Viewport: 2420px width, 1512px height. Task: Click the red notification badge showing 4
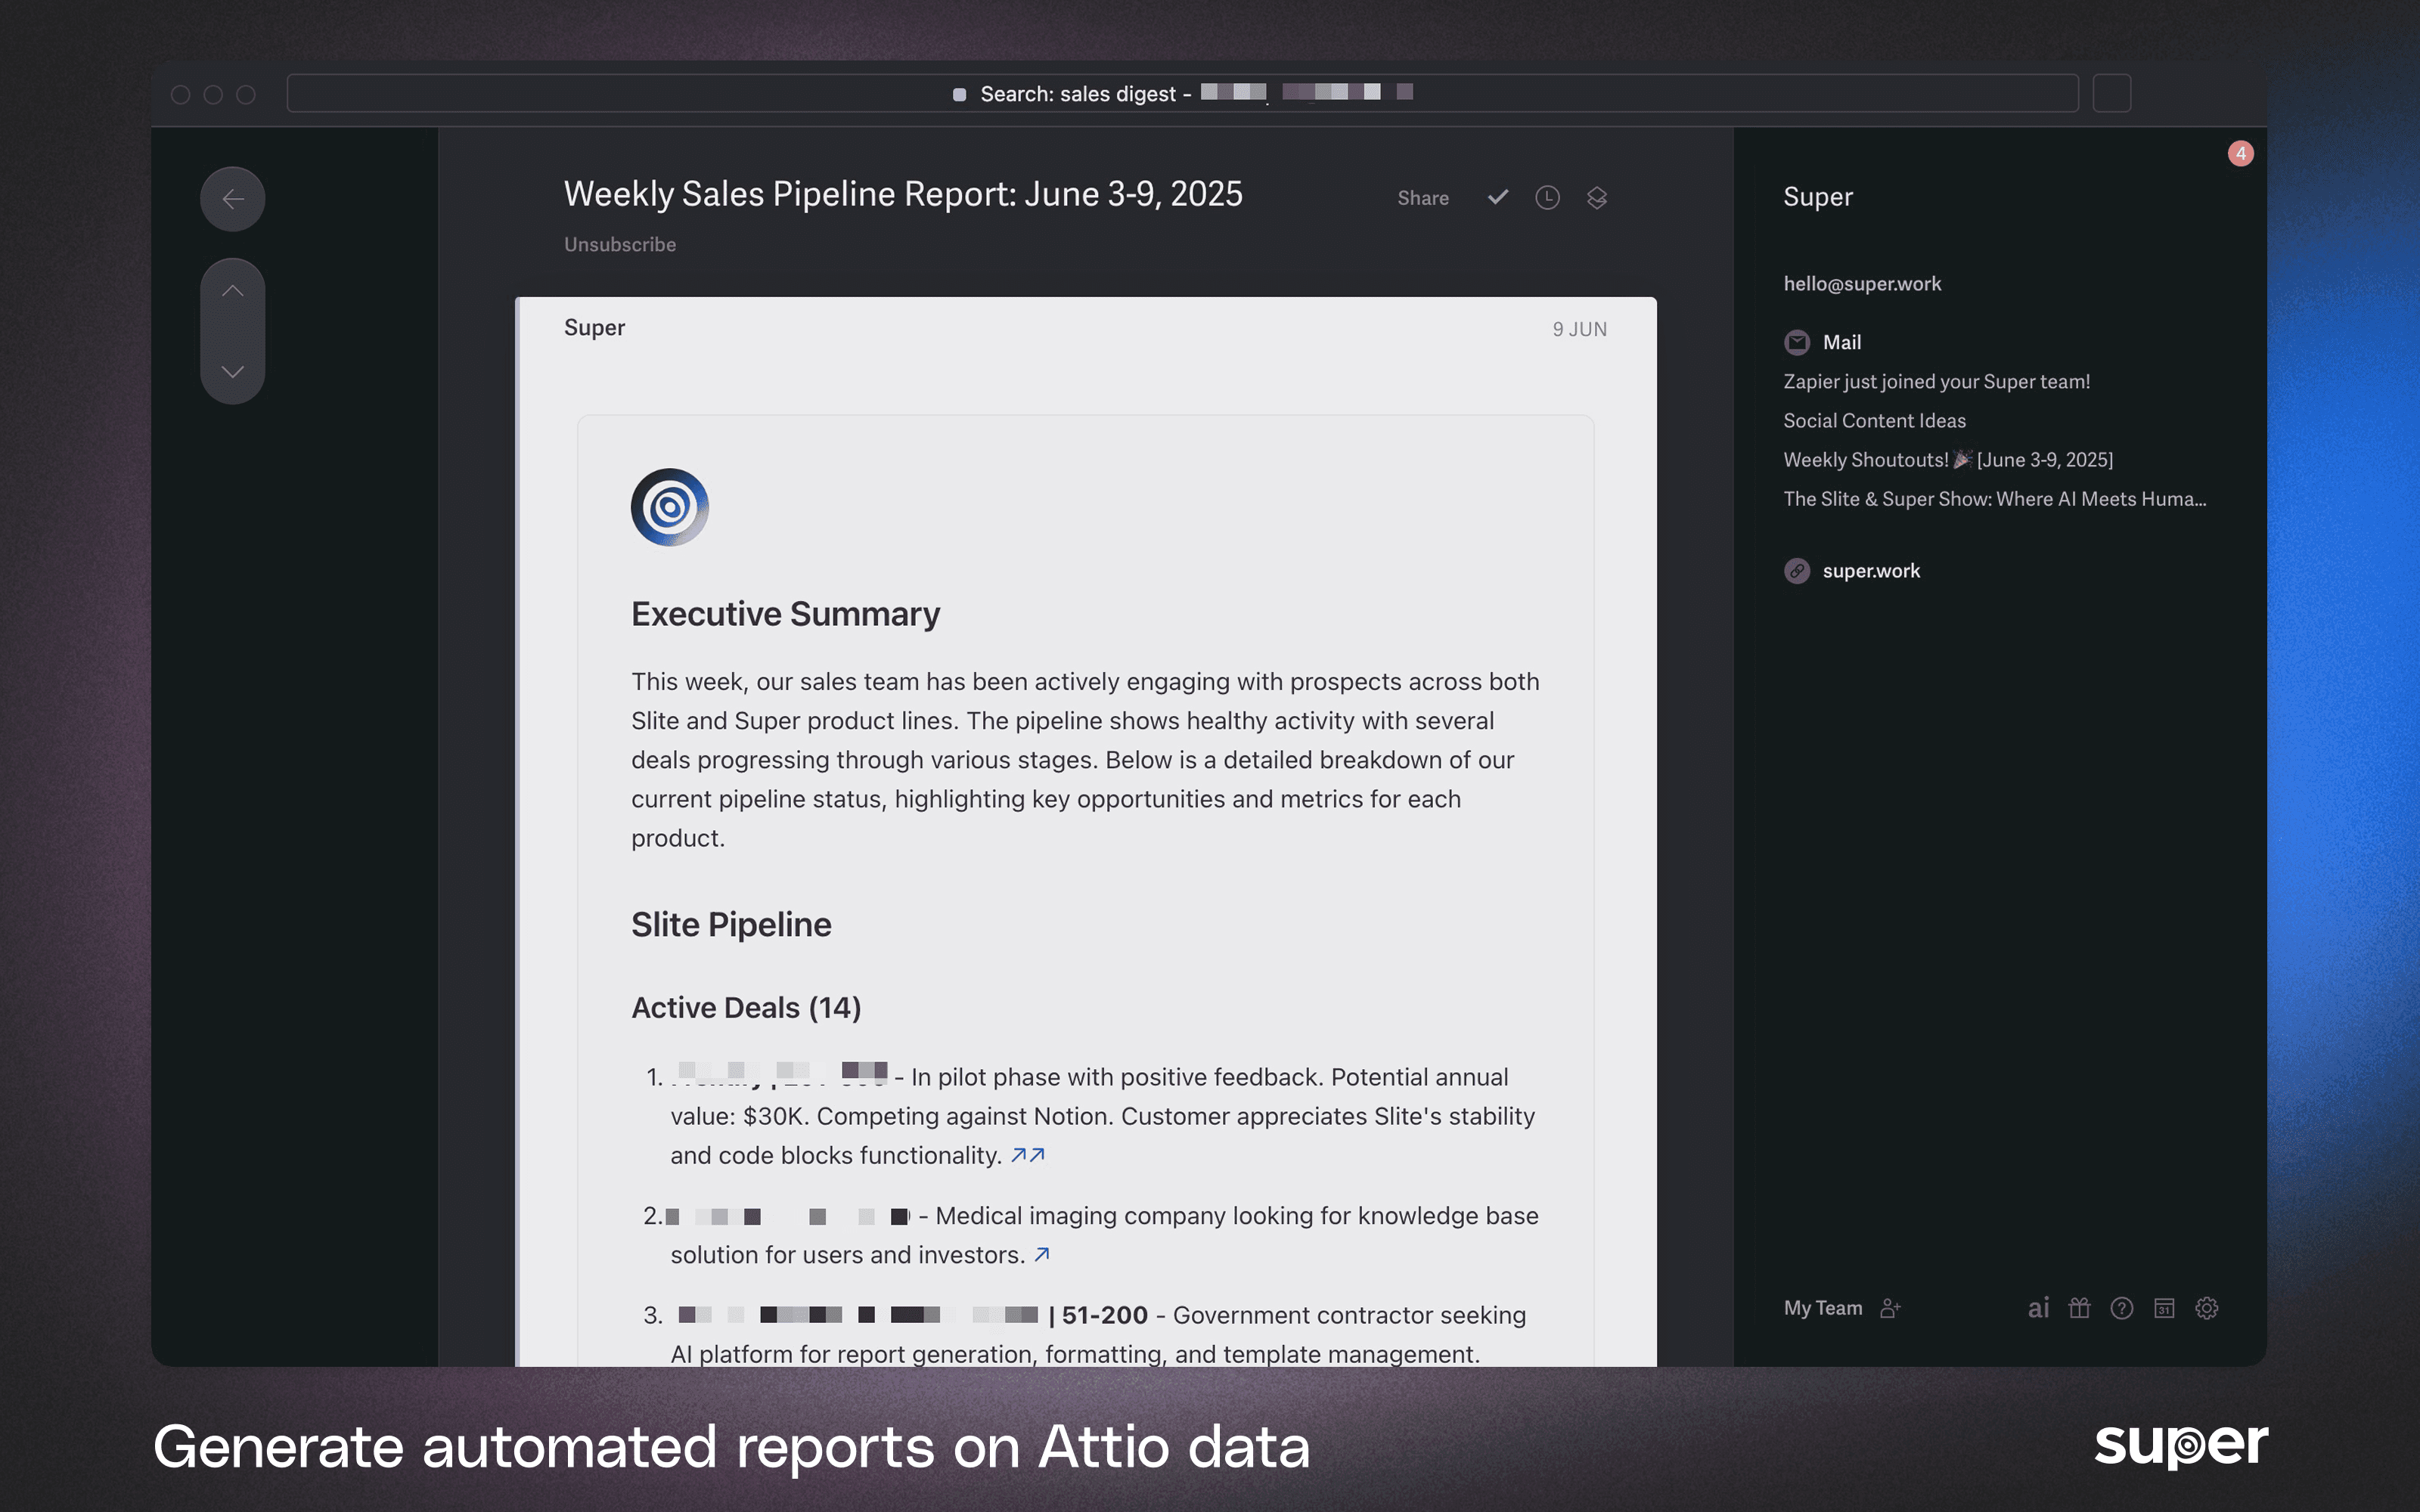point(2240,154)
